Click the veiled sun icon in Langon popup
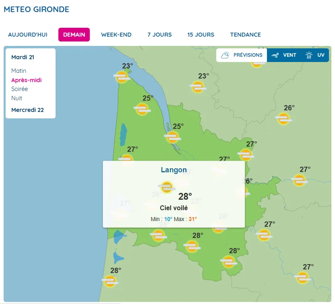The height and width of the screenshot is (304, 335). [167, 187]
